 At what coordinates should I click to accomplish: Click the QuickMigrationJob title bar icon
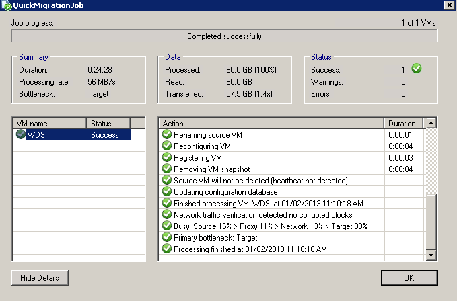click(6, 5)
